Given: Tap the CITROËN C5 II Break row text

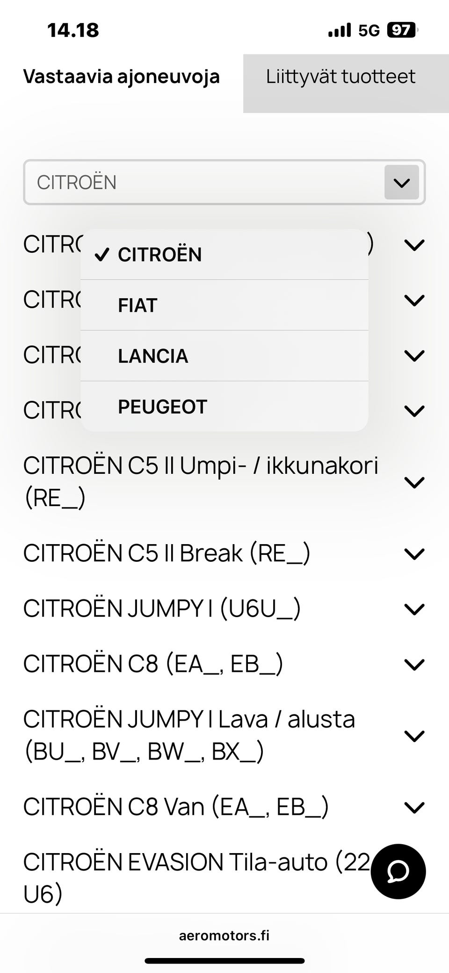Looking at the screenshot, I should pyautogui.click(x=167, y=553).
